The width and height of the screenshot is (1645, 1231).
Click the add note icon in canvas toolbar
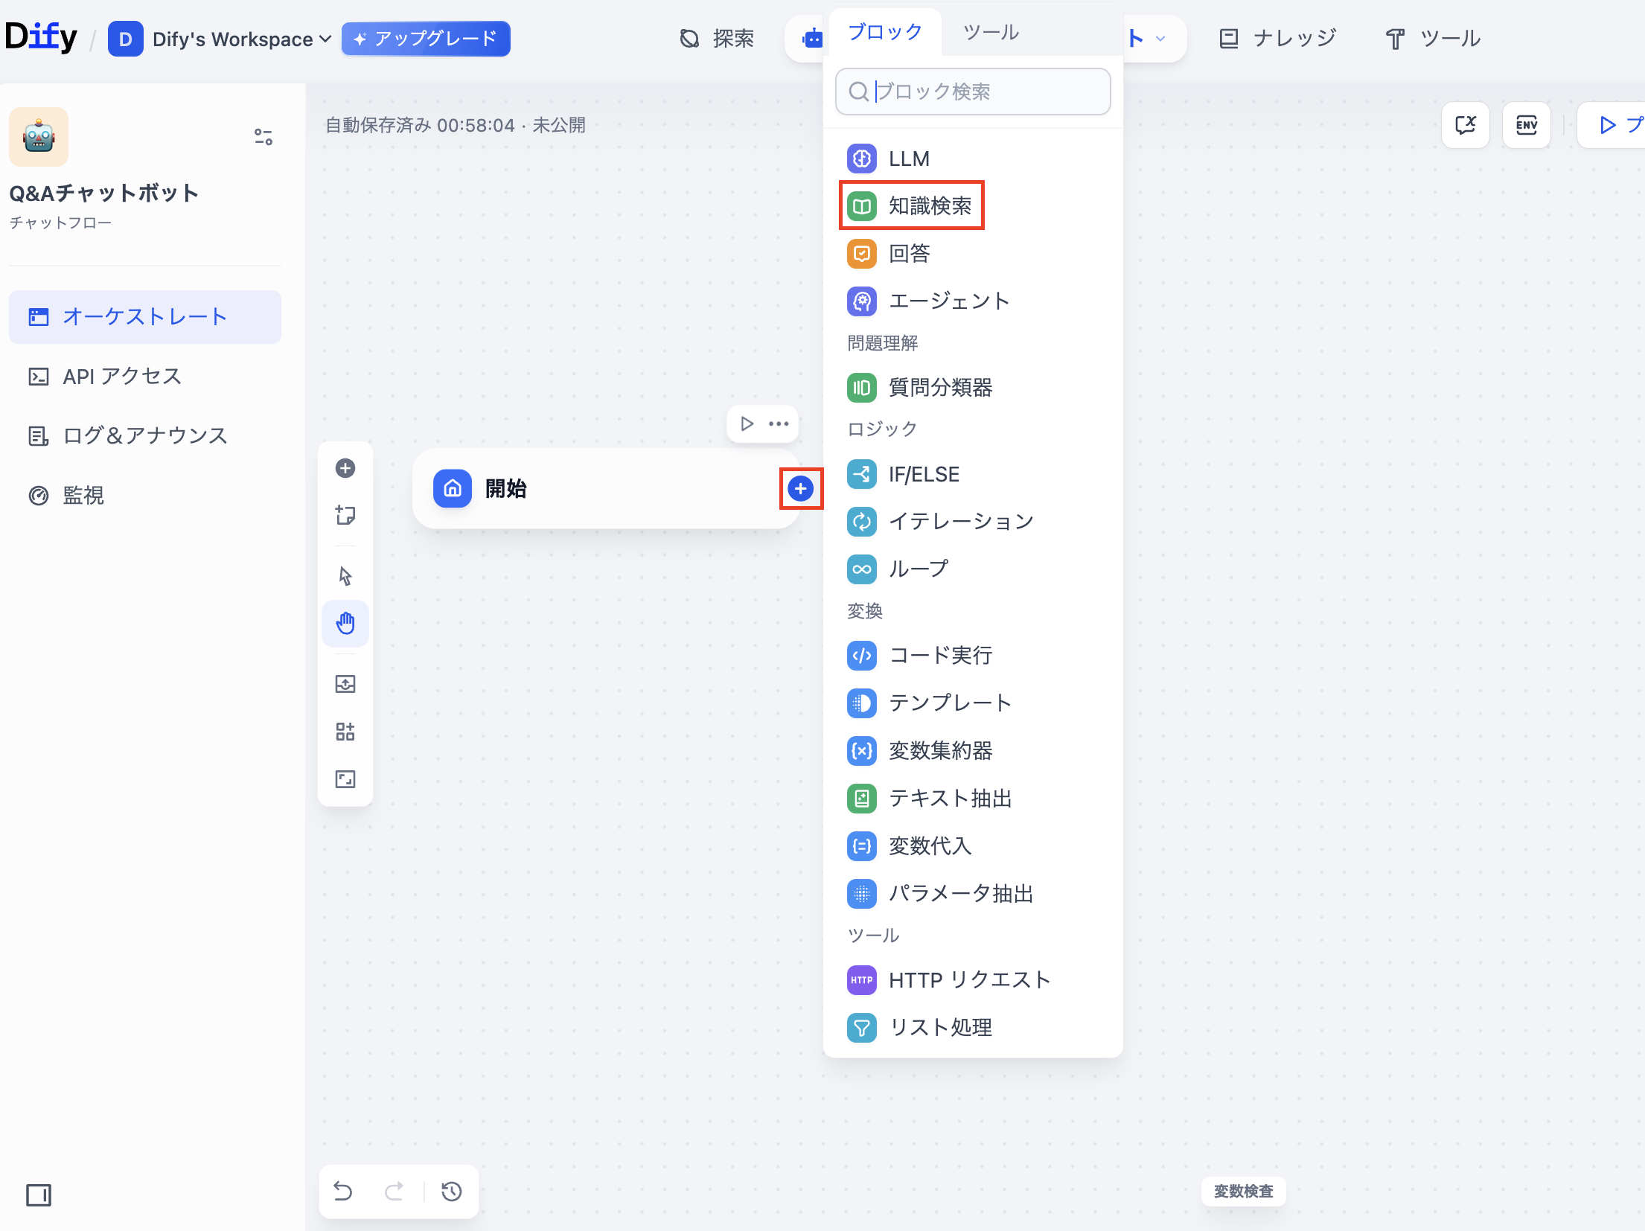click(345, 515)
